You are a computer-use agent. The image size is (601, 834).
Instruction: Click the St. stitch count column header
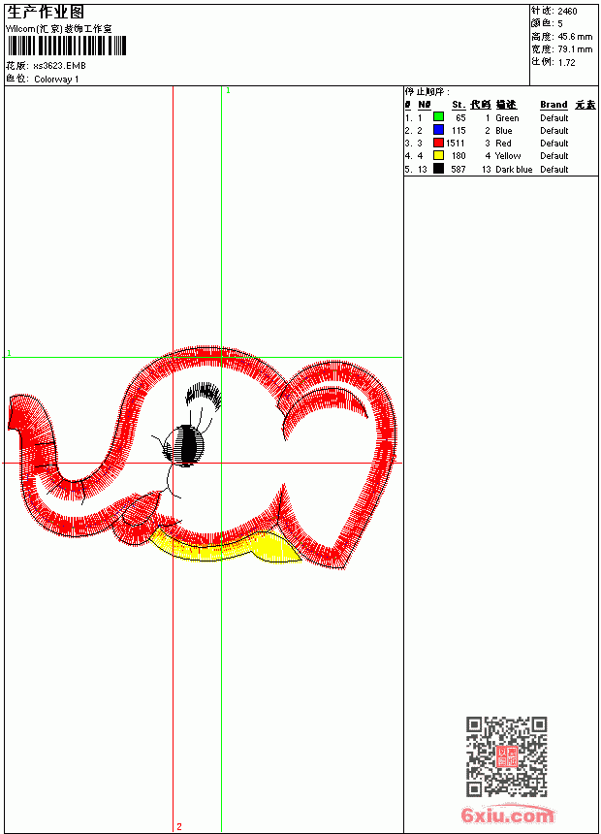click(x=459, y=105)
